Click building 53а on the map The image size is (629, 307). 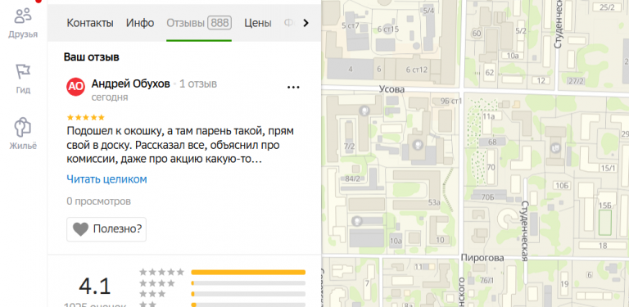click(433, 203)
